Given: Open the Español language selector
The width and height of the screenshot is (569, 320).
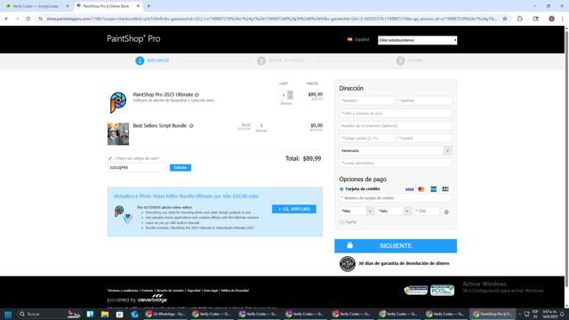Looking at the screenshot, I should coord(358,39).
